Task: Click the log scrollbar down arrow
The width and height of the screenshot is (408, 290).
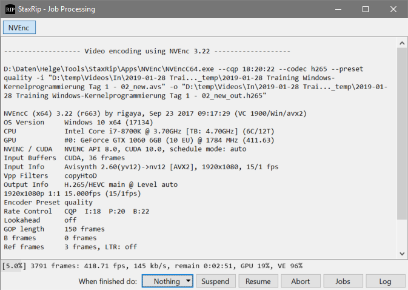Action: pyautogui.click(x=402, y=253)
